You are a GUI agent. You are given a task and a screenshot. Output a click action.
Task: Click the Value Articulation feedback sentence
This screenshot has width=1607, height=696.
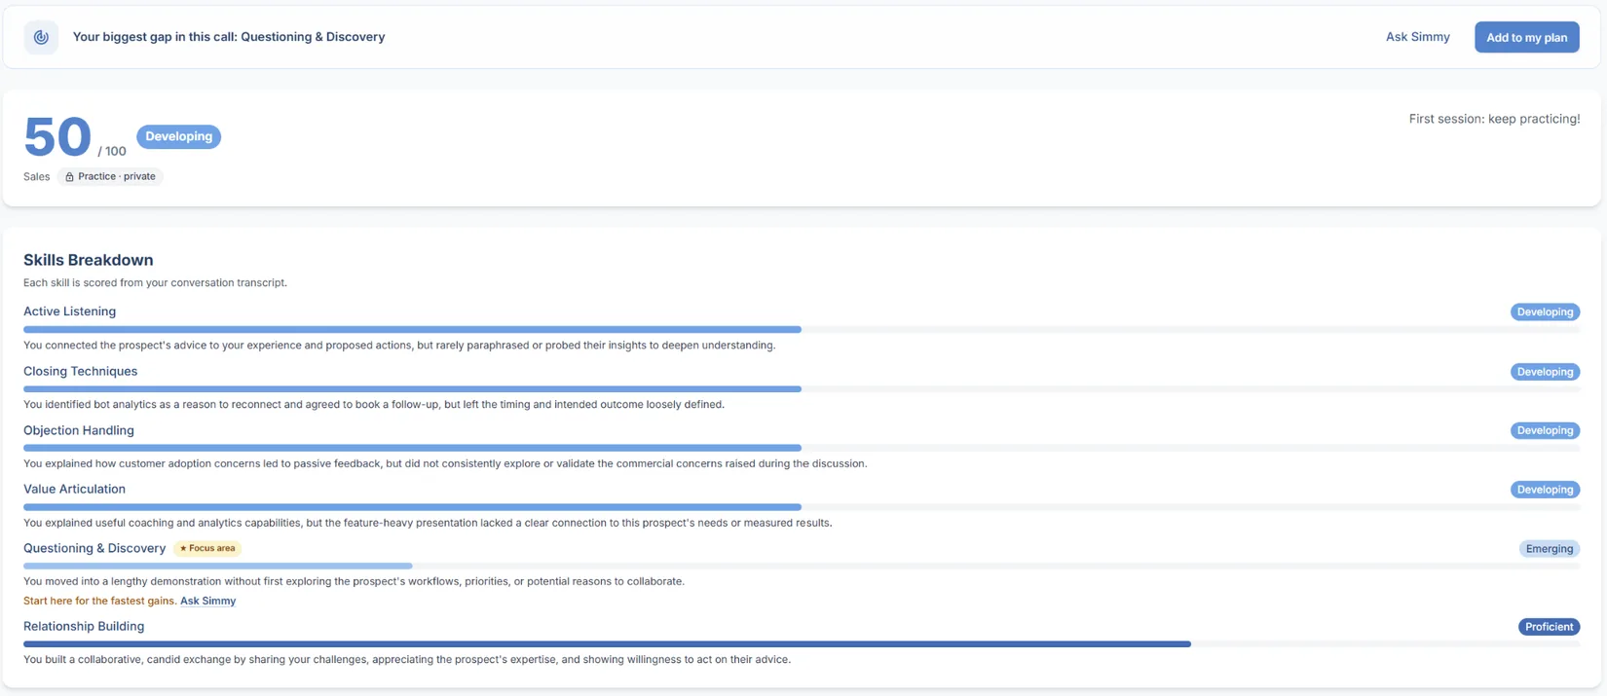[428, 523]
